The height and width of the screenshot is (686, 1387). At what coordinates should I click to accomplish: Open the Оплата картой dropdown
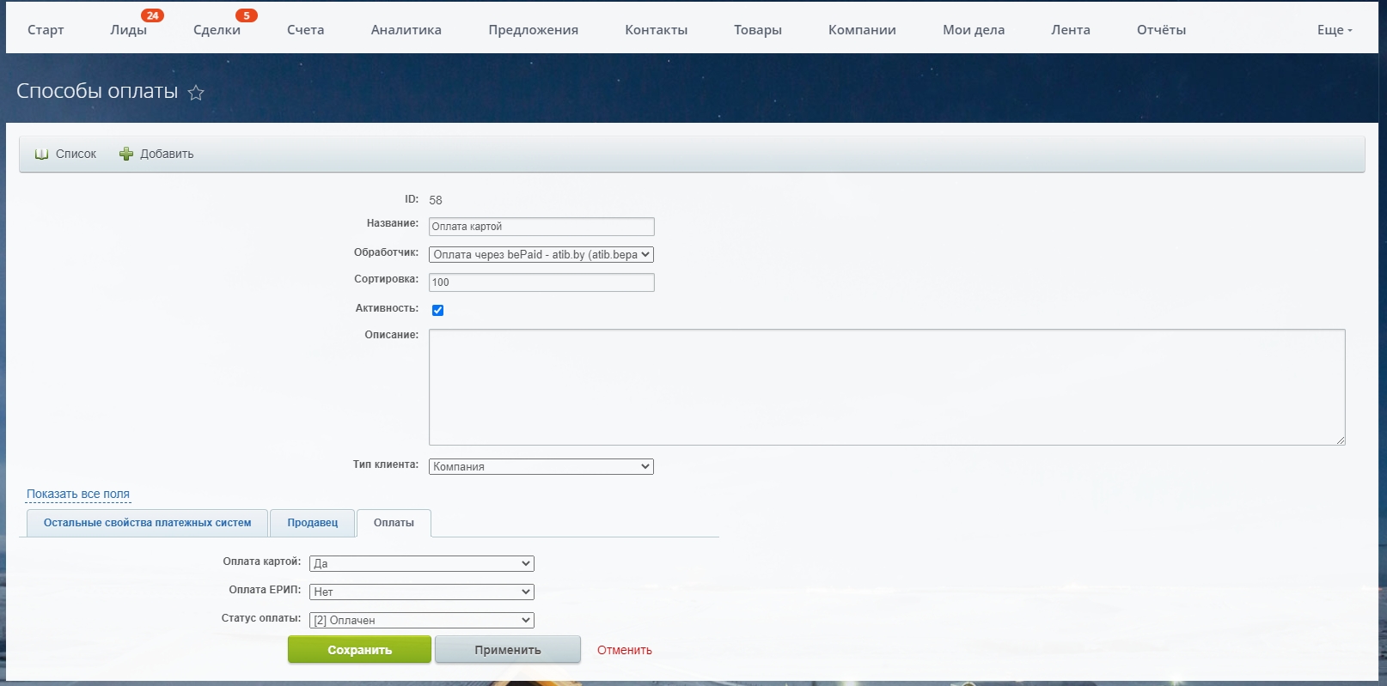coord(421,564)
